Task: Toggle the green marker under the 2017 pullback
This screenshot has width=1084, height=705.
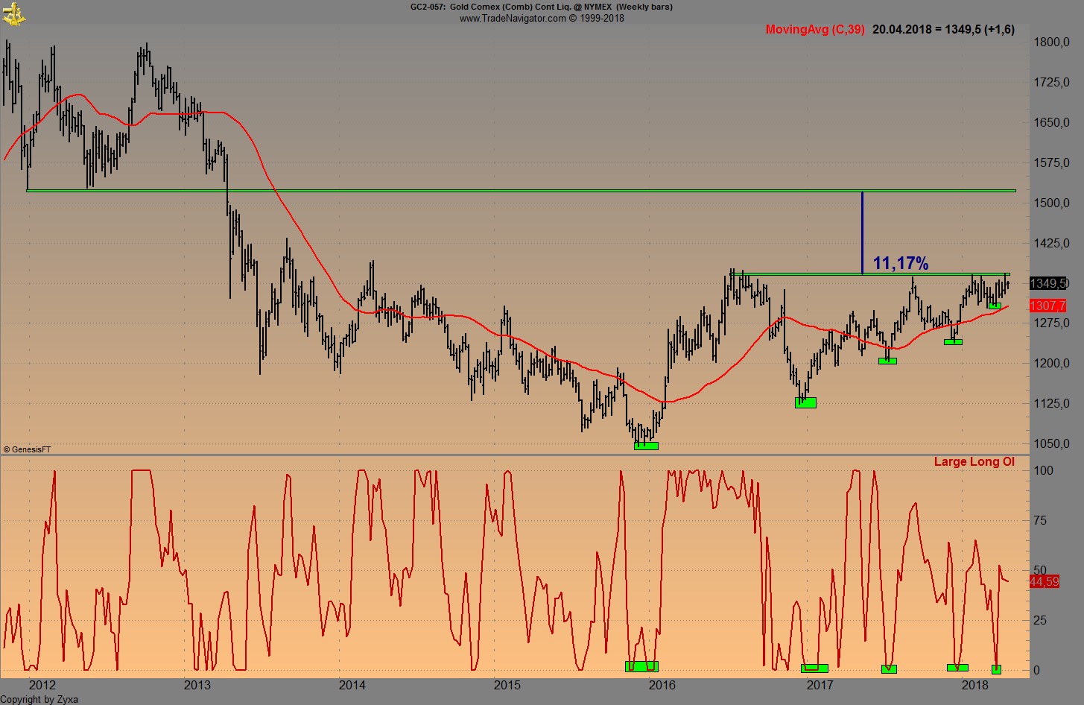Action: [887, 360]
